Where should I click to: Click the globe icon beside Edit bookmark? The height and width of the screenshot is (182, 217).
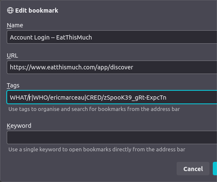pyautogui.click(x=10, y=11)
